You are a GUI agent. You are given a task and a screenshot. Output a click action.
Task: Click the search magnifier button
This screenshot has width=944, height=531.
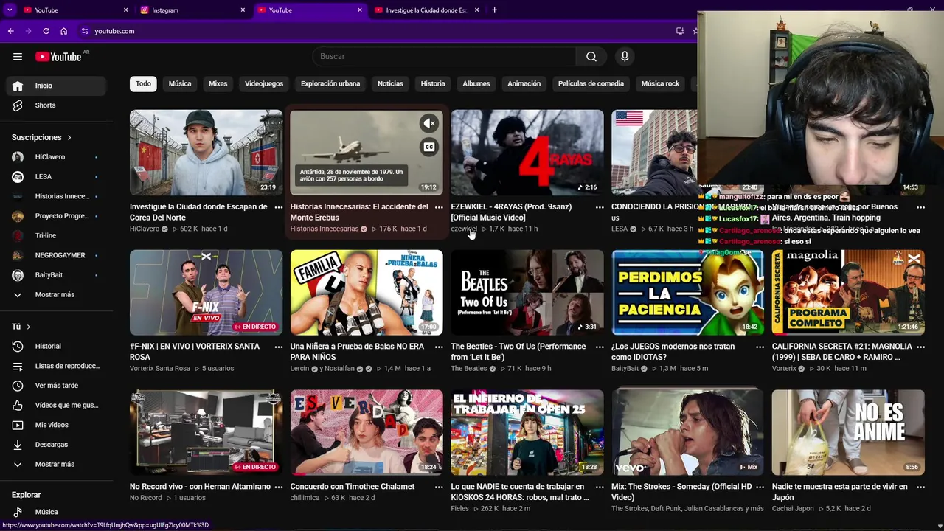(x=591, y=56)
